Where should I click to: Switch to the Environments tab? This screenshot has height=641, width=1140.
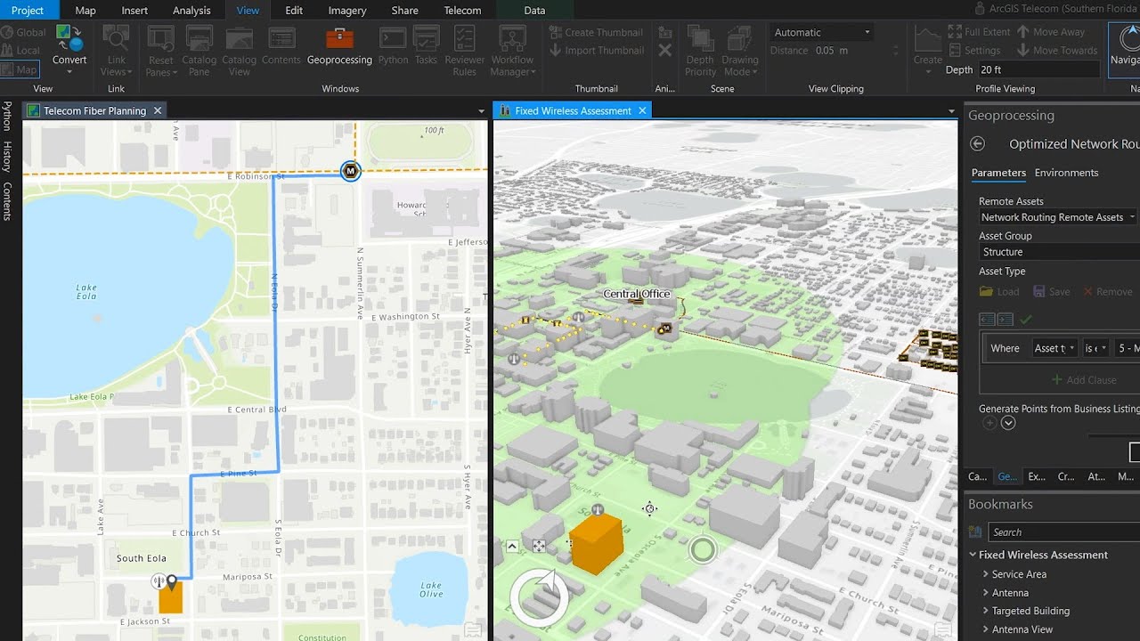(1066, 173)
